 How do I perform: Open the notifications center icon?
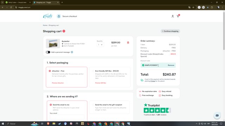[x=221, y=124]
